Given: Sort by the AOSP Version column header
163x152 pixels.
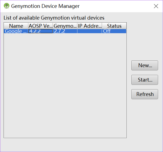Looking at the screenshot, I should point(41,26).
